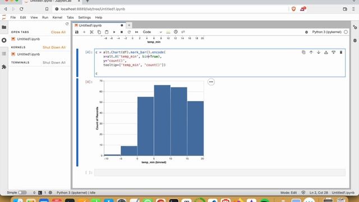The width and height of the screenshot is (359, 202).
Task: Restart the kernel with circular arrow
Action: [x=129, y=32]
